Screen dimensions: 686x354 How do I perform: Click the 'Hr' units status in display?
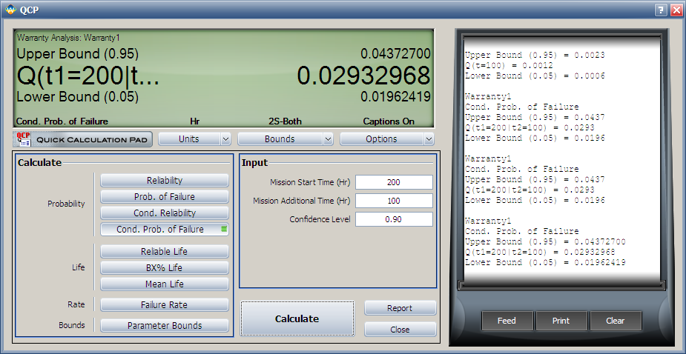[x=195, y=121]
